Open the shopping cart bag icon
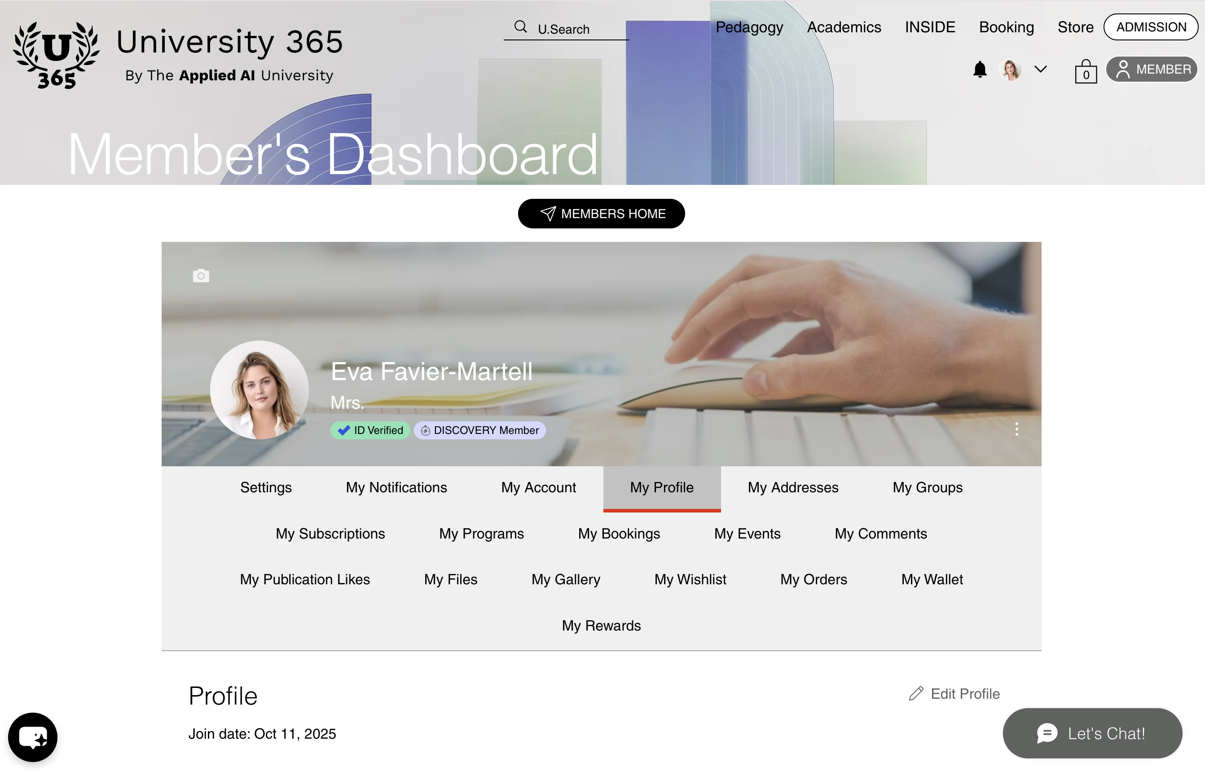This screenshot has height=771, width=1205. click(x=1085, y=72)
